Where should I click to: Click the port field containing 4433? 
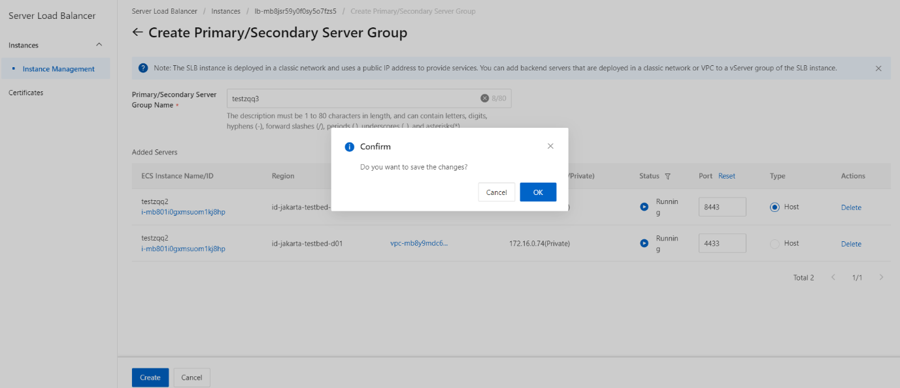point(722,243)
